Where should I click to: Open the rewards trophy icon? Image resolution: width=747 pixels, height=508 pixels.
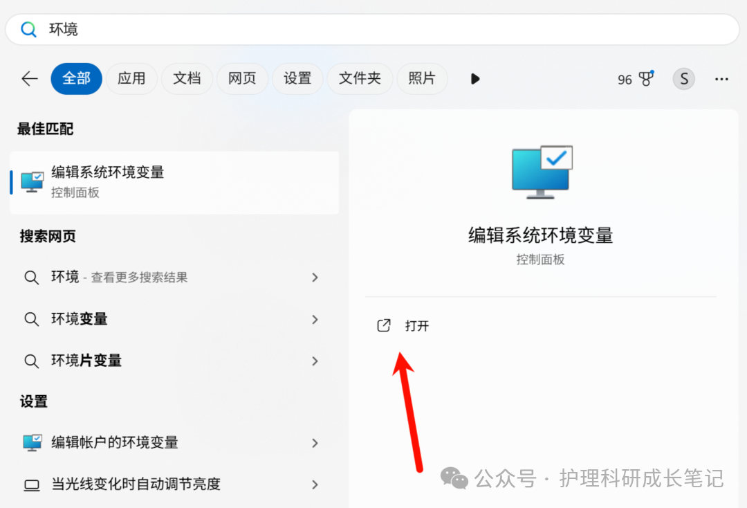point(647,79)
